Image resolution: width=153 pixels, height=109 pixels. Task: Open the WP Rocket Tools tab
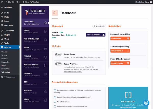35,100
